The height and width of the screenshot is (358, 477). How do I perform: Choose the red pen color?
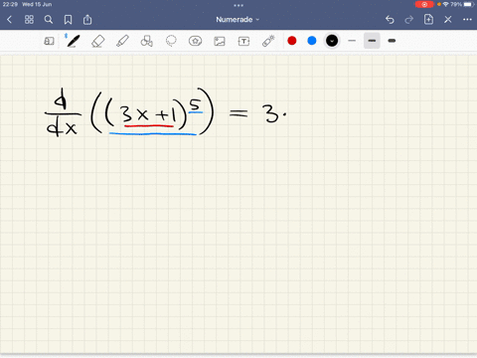[x=292, y=41]
